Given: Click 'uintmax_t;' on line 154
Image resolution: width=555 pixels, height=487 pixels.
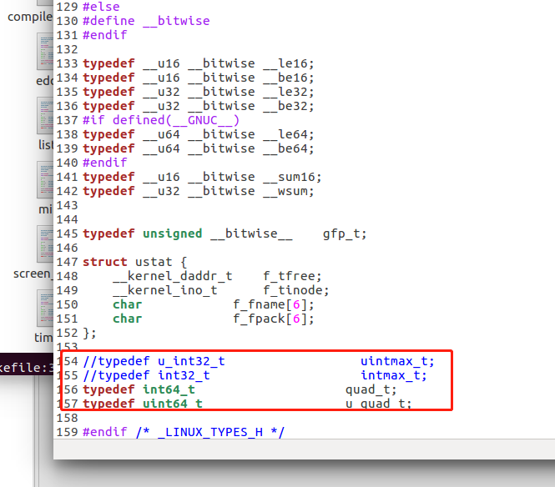Looking at the screenshot, I should pyautogui.click(x=397, y=361).
